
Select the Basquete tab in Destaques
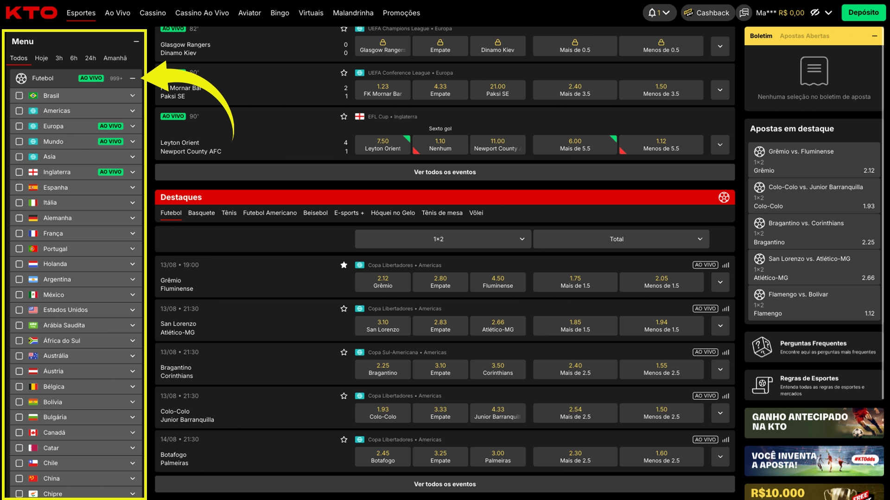point(201,213)
